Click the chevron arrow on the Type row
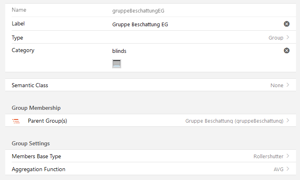The width and height of the screenshot is (300, 180). point(288,38)
